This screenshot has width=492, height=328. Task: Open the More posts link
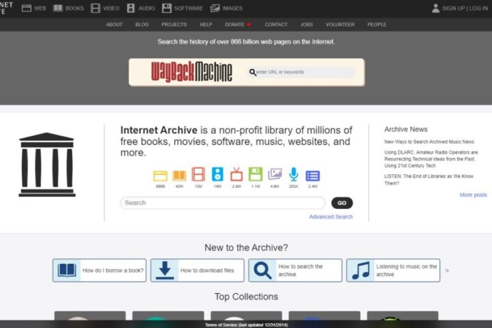(x=473, y=195)
